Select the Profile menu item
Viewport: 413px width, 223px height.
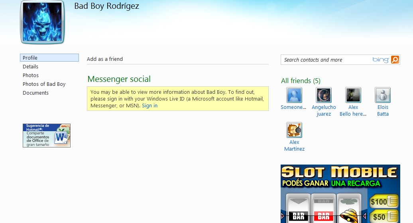[x=49, y=58]
